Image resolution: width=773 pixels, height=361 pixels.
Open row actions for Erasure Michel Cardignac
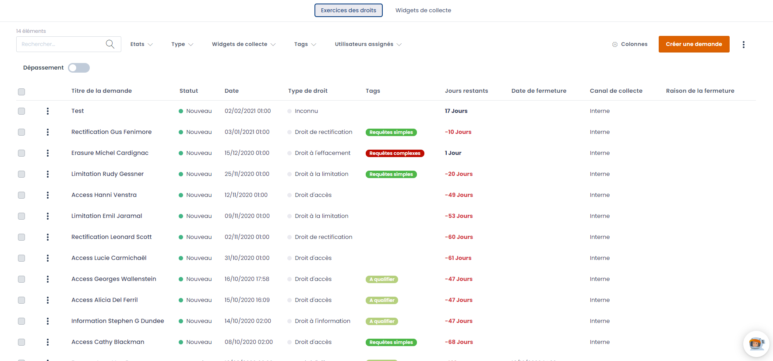click(x=48, y=153)
